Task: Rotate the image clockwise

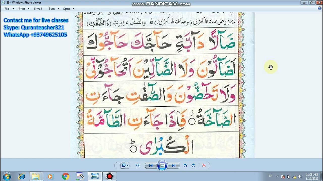Action: pos(193,165)
